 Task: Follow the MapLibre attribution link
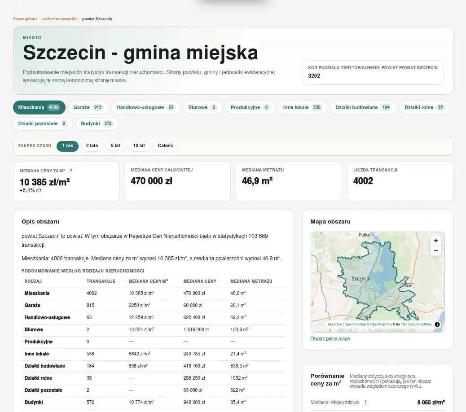point(335,324)
